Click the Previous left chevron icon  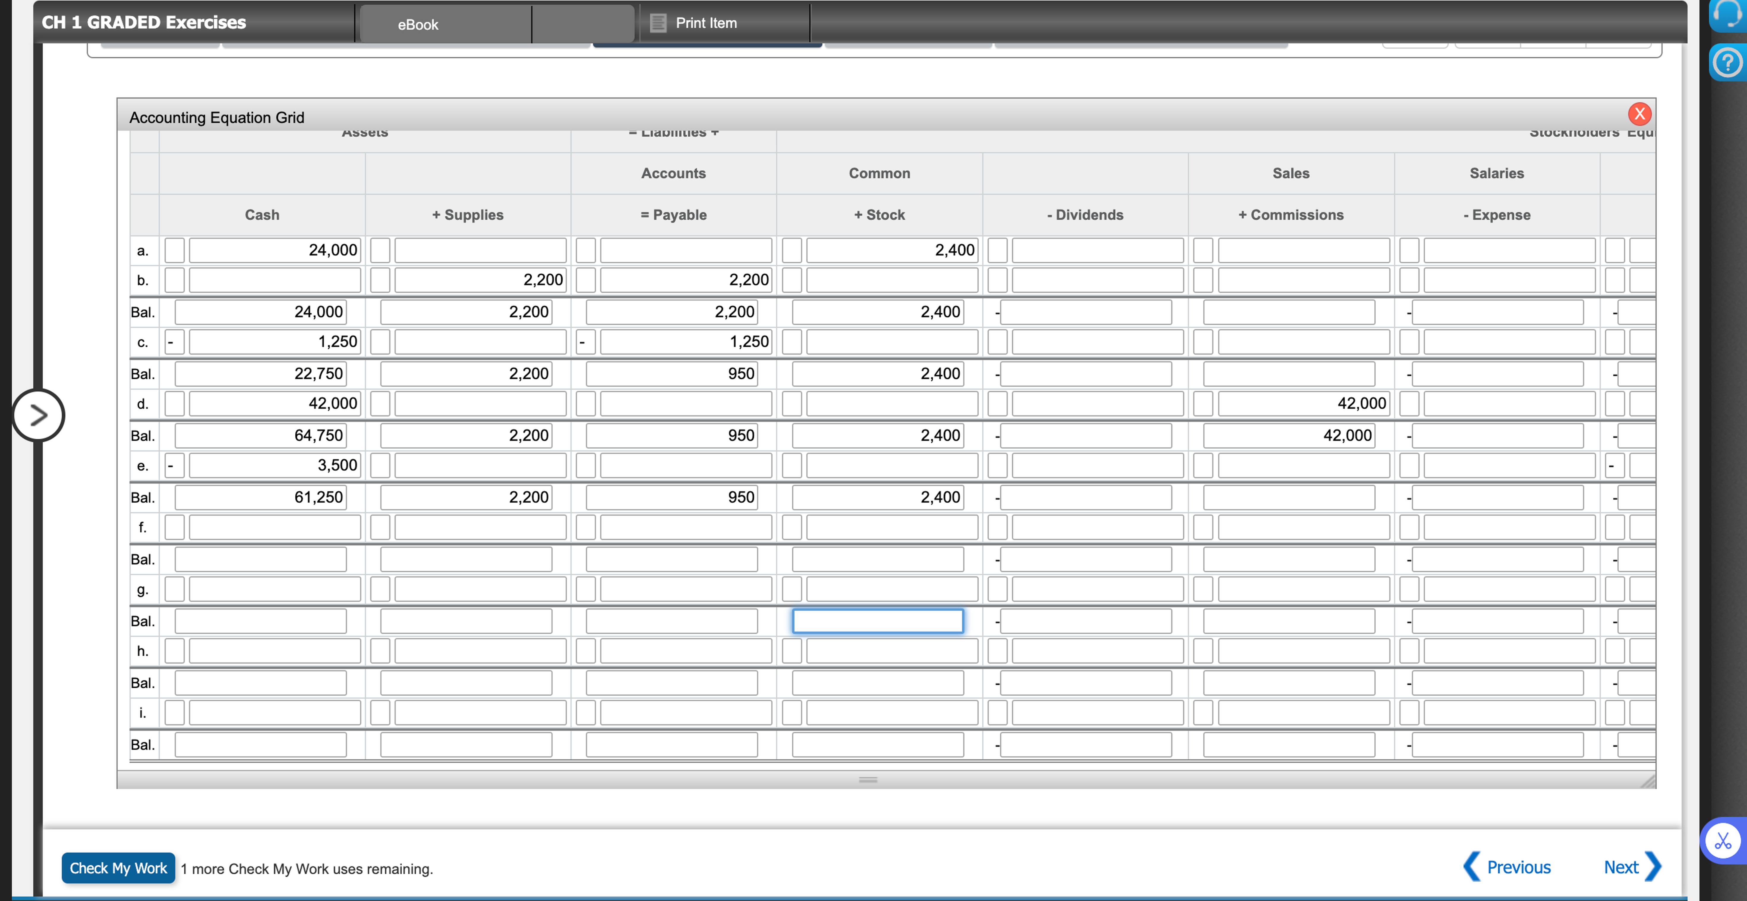point(1472,867)
